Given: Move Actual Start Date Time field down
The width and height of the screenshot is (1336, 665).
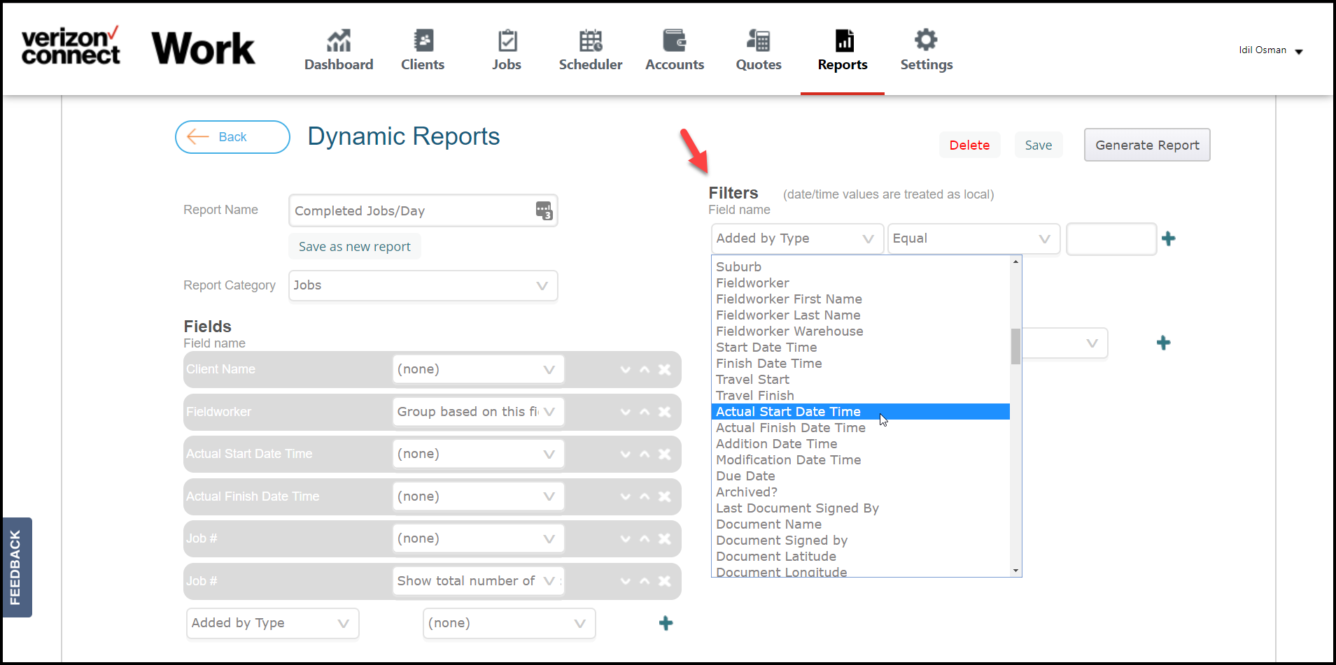Looking at the screenshot, I should (625, 455).
